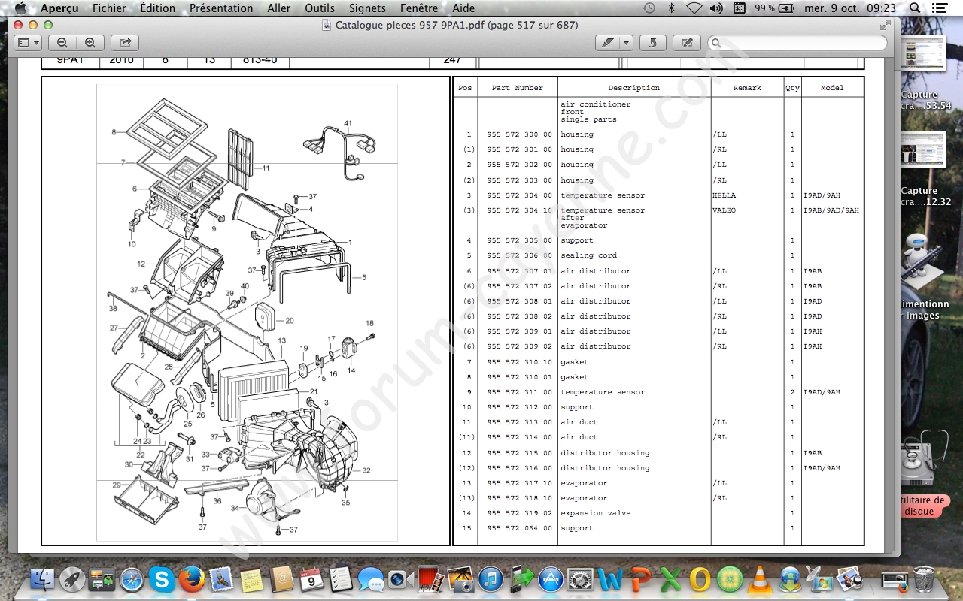Open the Trash in the Dock

click(923, 579)
